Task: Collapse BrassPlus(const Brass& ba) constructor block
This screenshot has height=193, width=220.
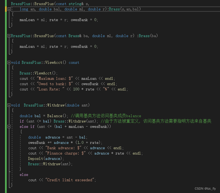Action: coord(9,36)
